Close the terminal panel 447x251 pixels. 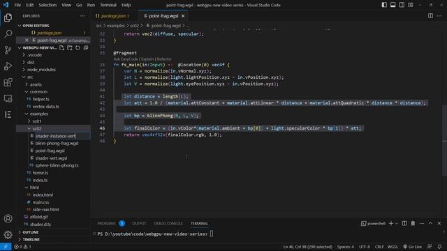(x=439, y=223)
